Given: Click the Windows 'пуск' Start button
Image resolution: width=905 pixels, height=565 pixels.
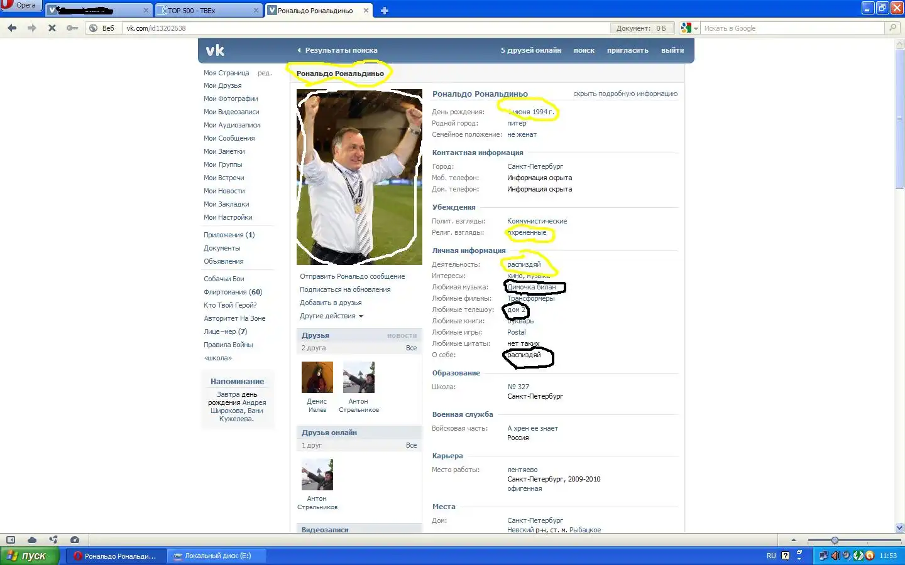Looking at the screenshot, I should tap(29, 556).
